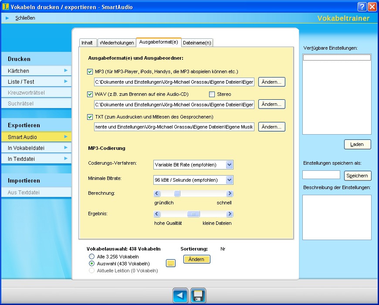379x305 pixels.
Task: Click the Aus Textdatei import item
Action: pos(36,193)
